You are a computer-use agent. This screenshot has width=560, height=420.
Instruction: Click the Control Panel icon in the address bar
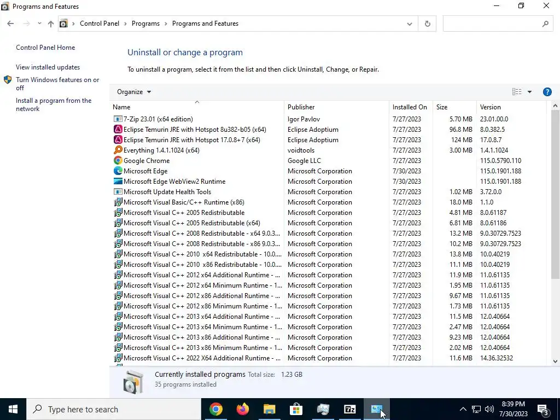pyautogui.click(x=63, y=24)
